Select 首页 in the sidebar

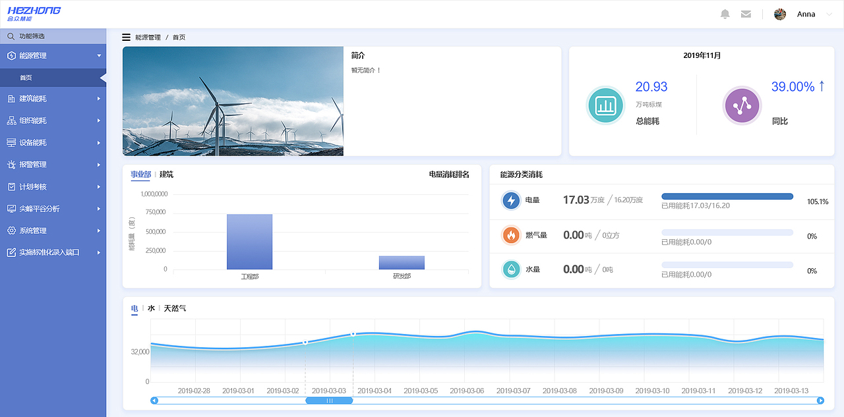point(53,78)
